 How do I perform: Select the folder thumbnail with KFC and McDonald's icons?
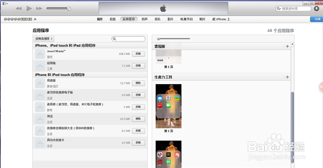point(169,154)
